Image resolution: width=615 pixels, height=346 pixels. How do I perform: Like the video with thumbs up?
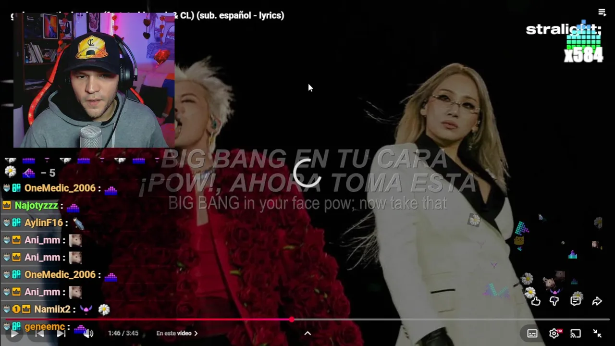(x=536, y=301)
